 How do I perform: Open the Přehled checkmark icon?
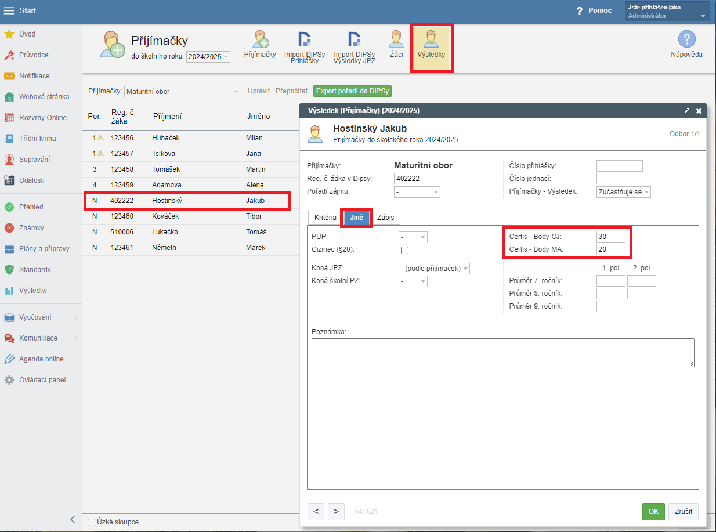pyautogui.click(x=9, y=207)
